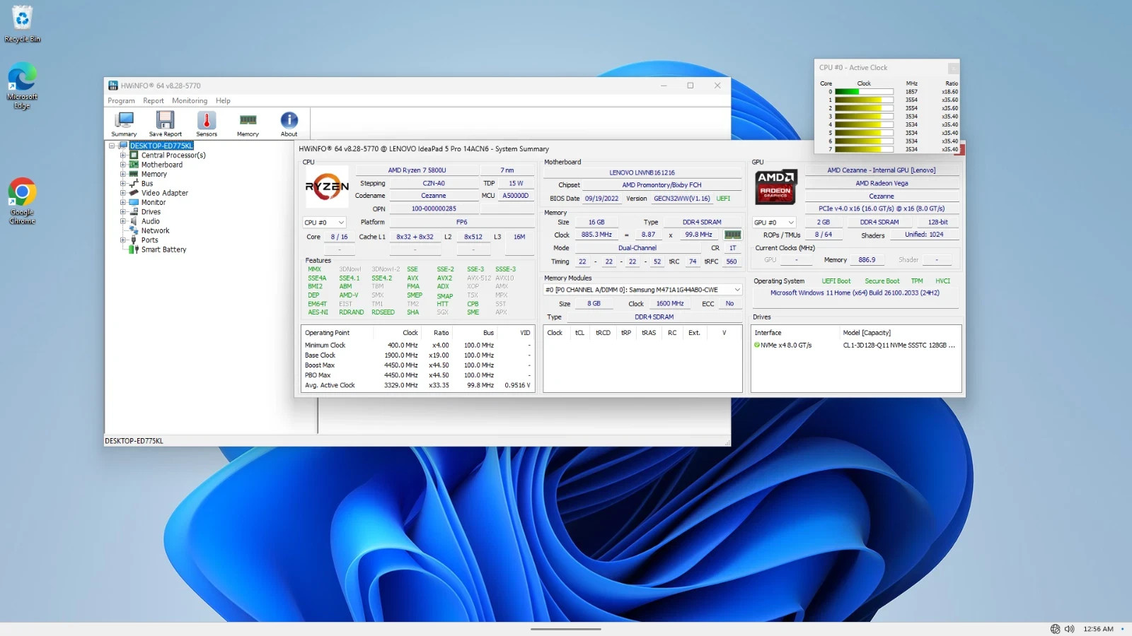Click the network globe tray icon
This screenshot has height=636, width=1132.
click(1055, 629)
